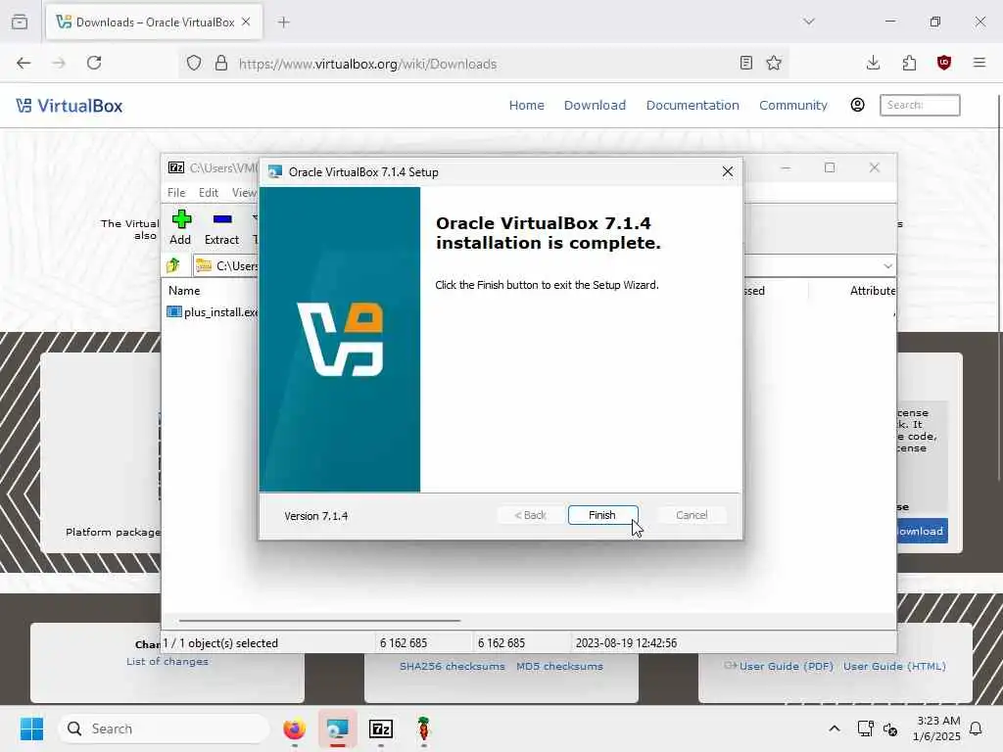
Task: Open the SHA256 checksums link
Action: (x=452, y=666)
